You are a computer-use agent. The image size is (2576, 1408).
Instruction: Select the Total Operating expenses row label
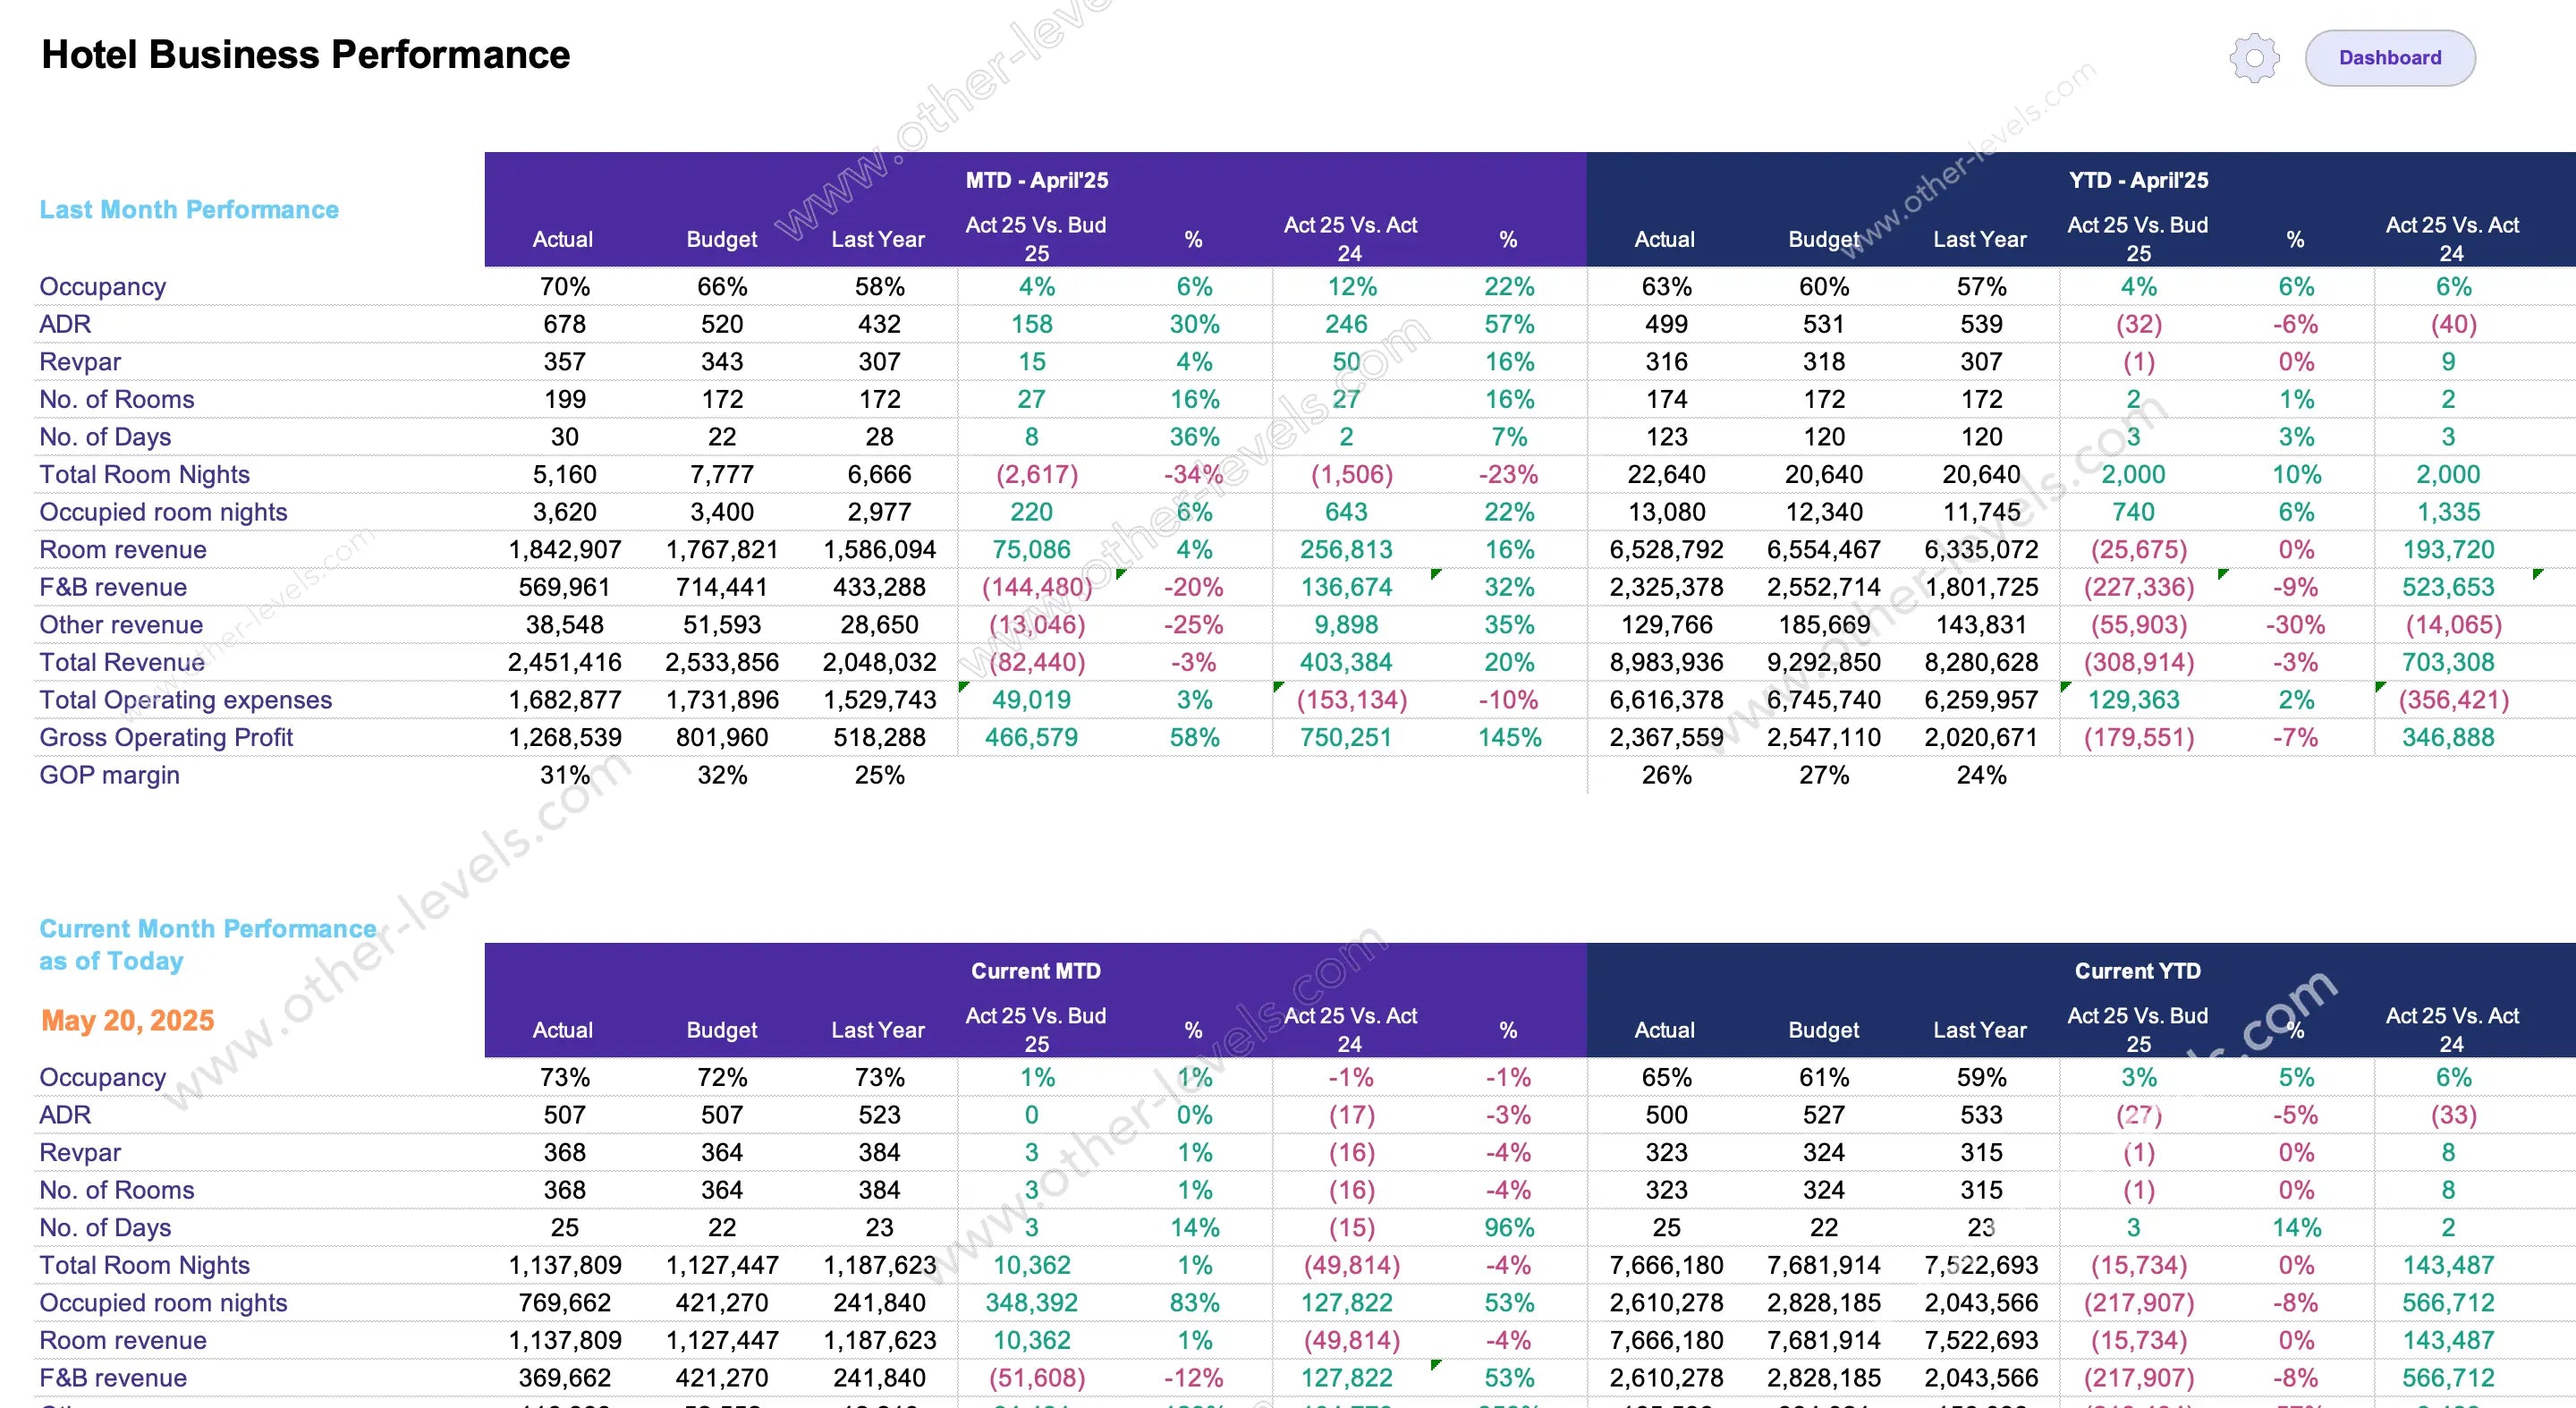coord(186,700)
